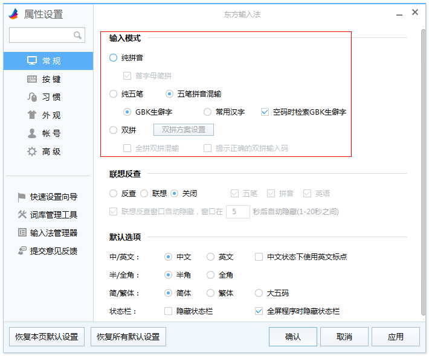Set default language to 英文
Viewport: 429px width, 356px height.
tap(210, 257)
